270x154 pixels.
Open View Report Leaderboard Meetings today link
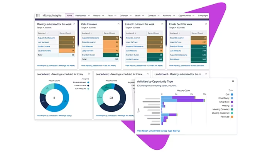(54, 115)
